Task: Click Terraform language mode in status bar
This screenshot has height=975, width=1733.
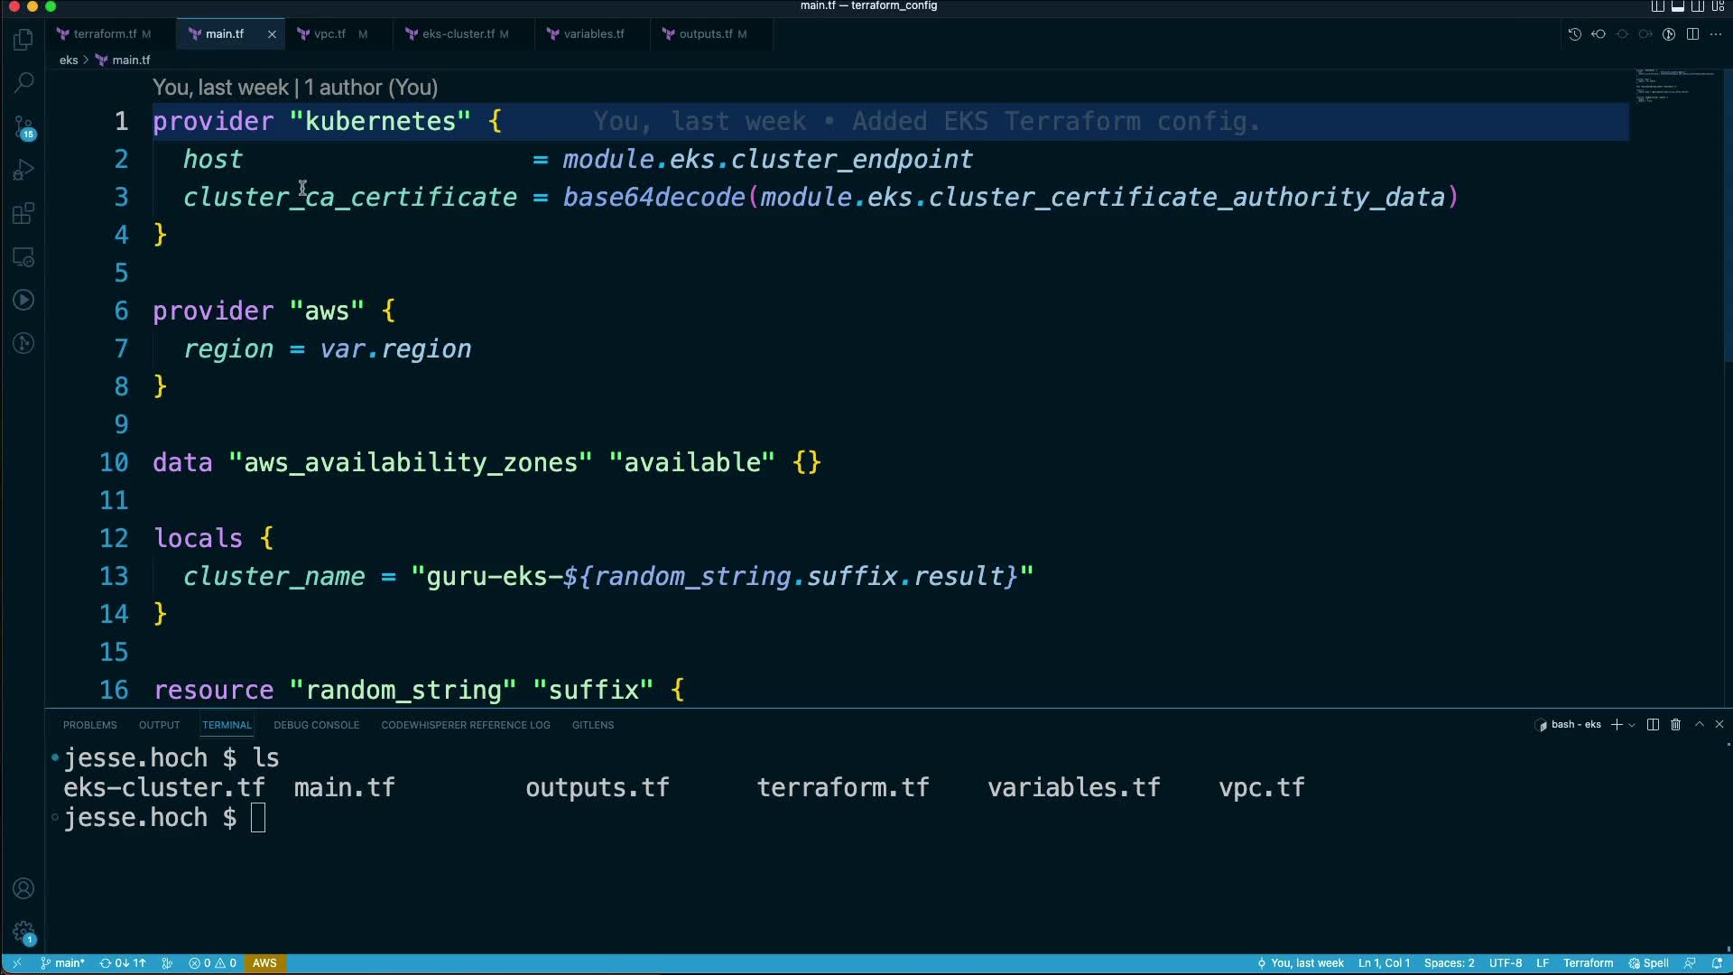Action: click(1588, 963)
